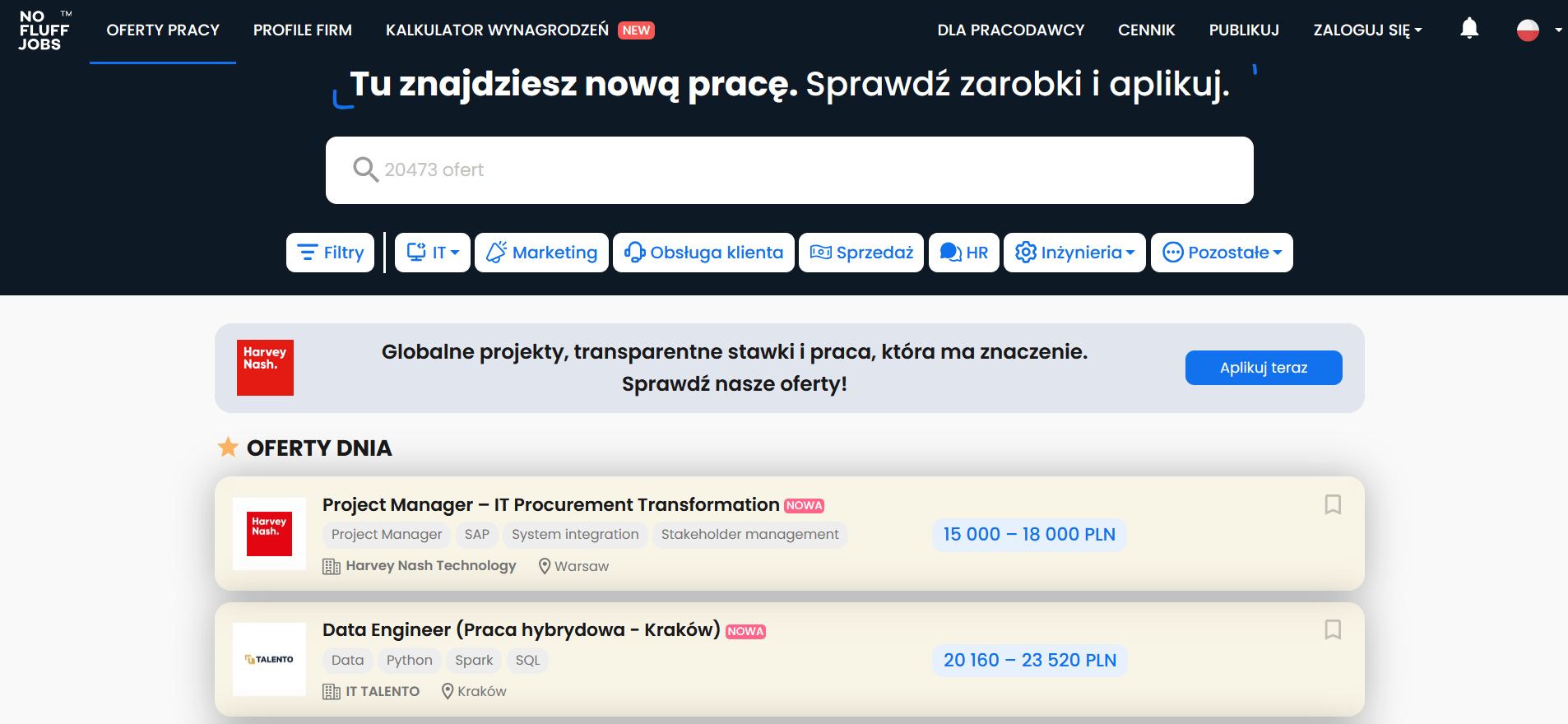1568x724 pixels.
Task: Select the Obsługa klienta category
Action: pos(703,253)
